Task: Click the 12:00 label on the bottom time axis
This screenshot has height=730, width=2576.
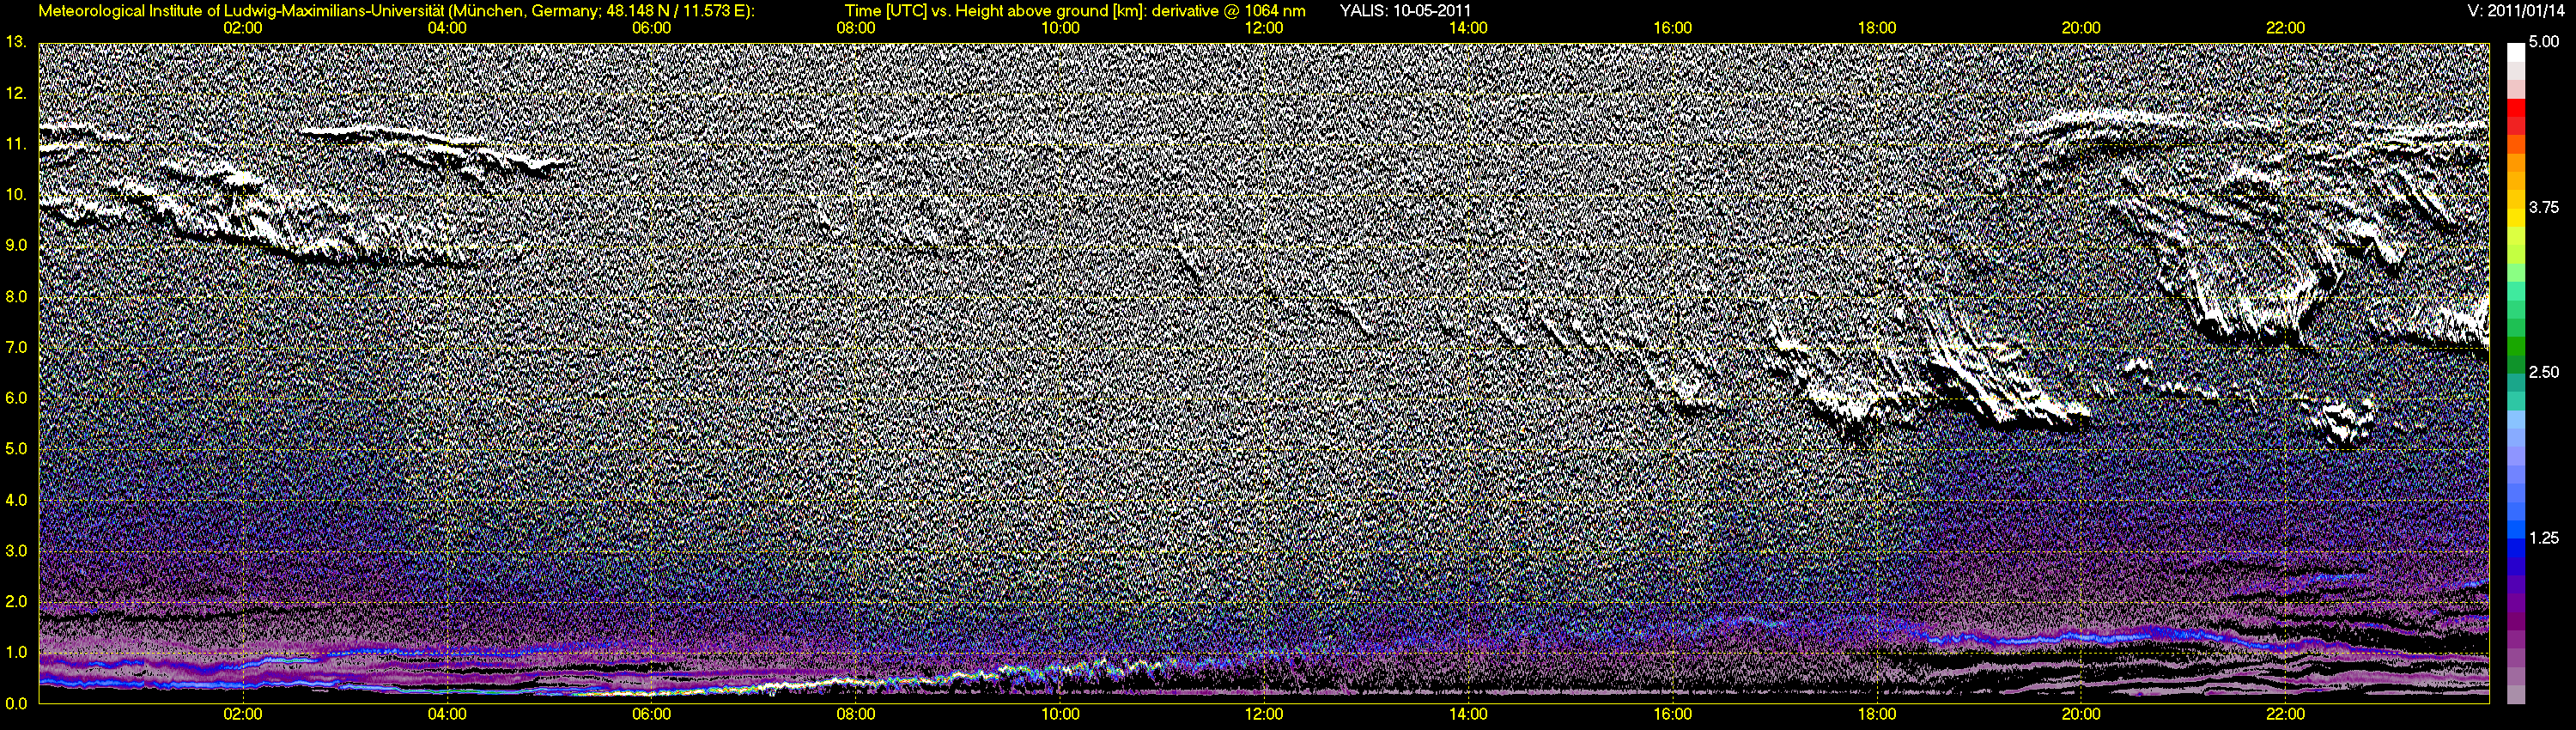Action: pos(1264,715)
